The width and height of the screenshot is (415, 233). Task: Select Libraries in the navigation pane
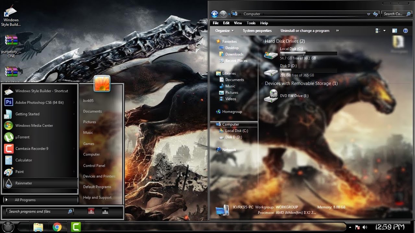(226, 73)
